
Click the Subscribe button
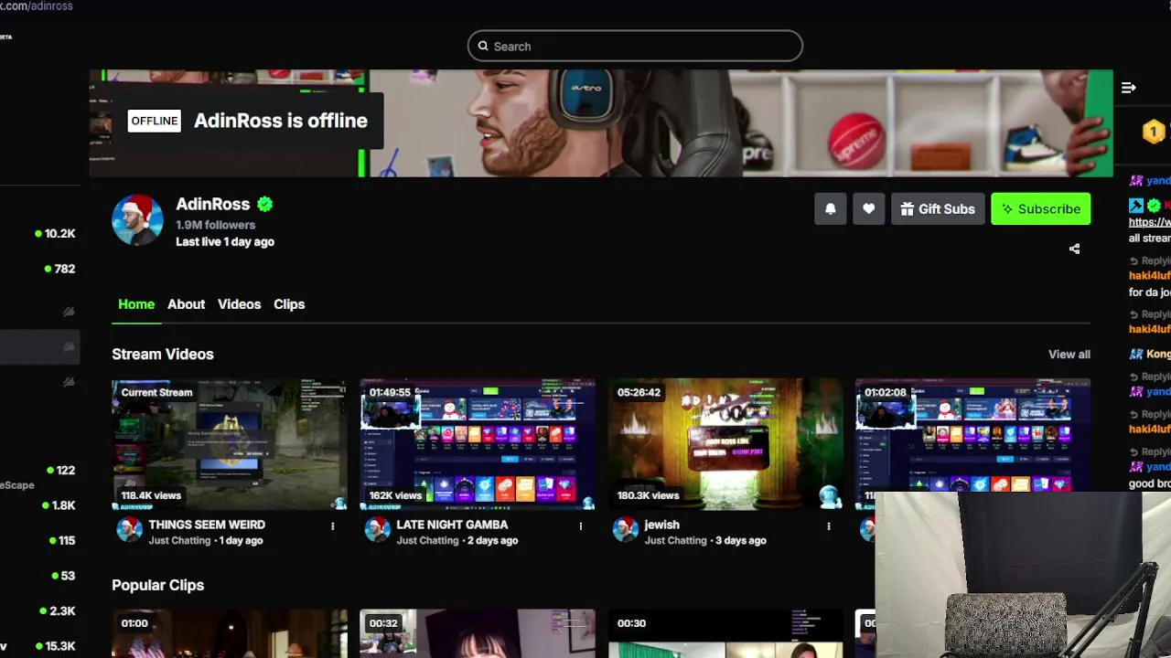(x=1040, y=209)
